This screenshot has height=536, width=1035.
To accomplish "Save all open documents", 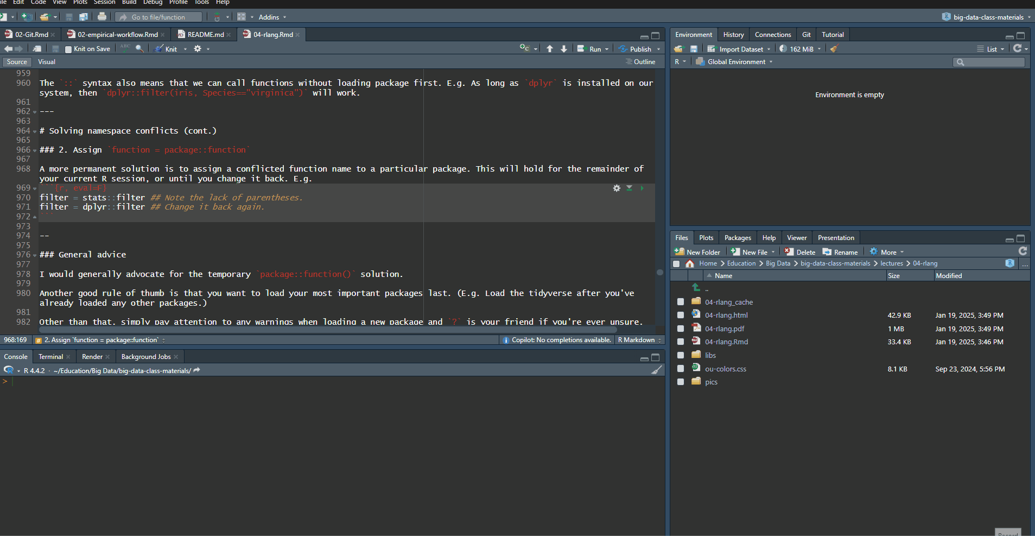I will tap(83, 17).
